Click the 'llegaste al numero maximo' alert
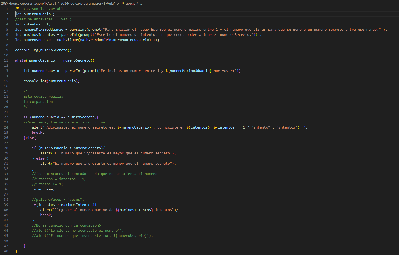The image size is (399, 255). [x=109, y=210]
